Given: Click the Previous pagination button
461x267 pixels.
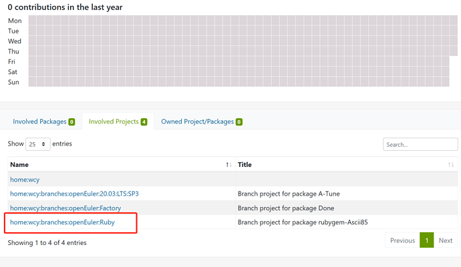Looking at the screenshot, I should [402, 240].
